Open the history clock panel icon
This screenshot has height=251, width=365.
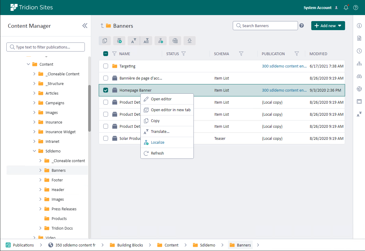[x=359, y=51]
